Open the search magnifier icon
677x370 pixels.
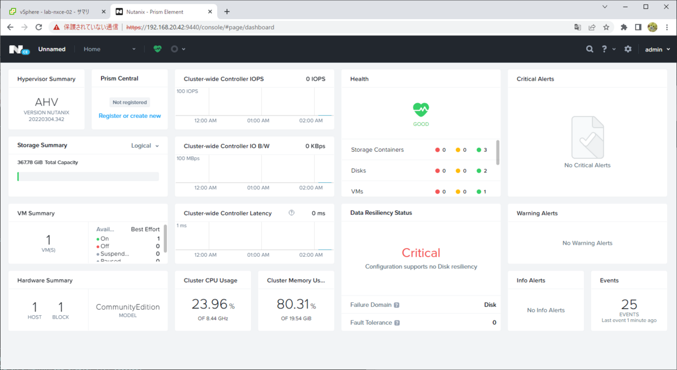point(590,49)
